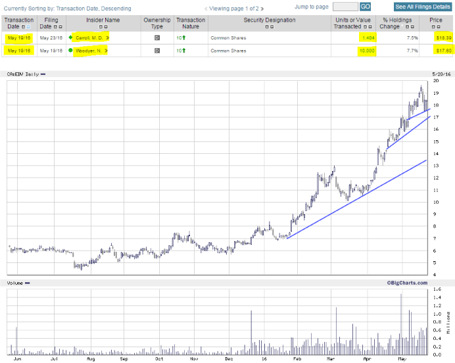Click descending sort icon under Security Designation
Image resolution: width=455 pixels, height=363 pixels.
pos(272,28)
